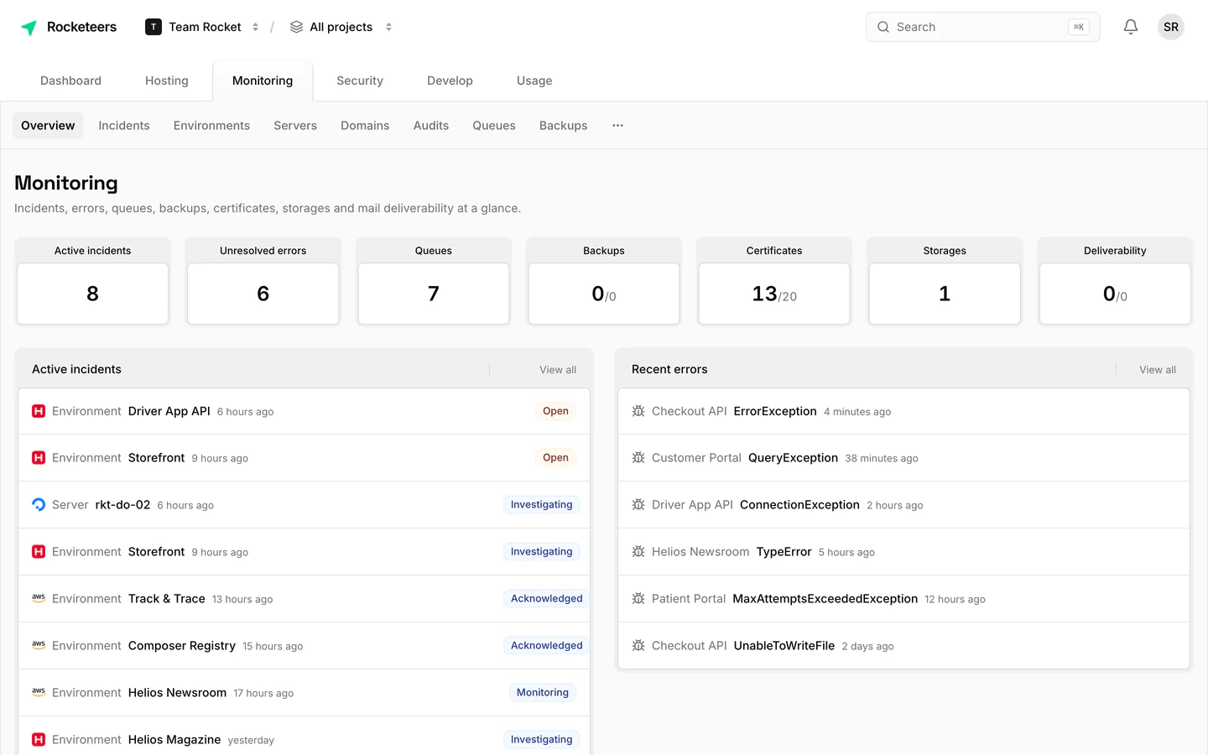This screenshot has height=755, width=1208.
Task: Click the bug icon next to QueryException
Action: click(638, 458)
